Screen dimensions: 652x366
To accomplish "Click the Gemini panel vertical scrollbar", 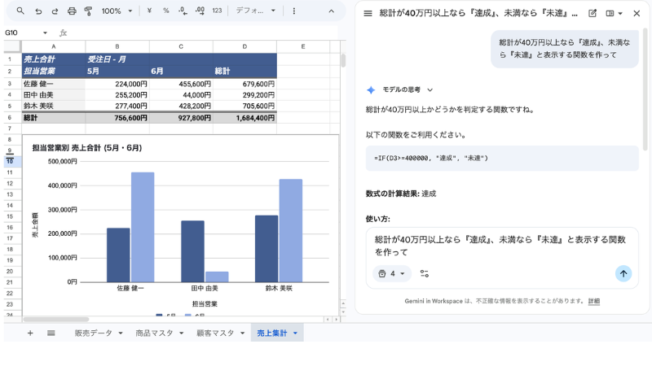I will coord(645,89).
